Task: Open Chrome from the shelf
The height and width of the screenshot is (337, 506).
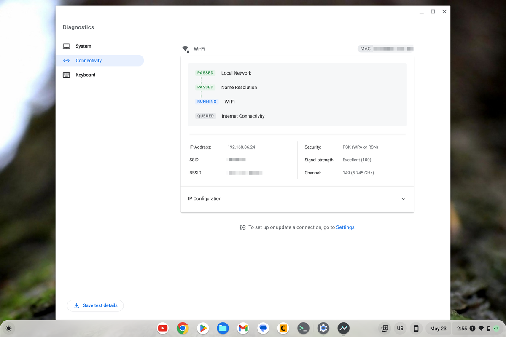Action: coord(183,328)
